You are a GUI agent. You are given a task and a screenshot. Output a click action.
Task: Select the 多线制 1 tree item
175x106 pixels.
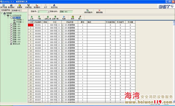pyautogui.click(x=20, y=20)
